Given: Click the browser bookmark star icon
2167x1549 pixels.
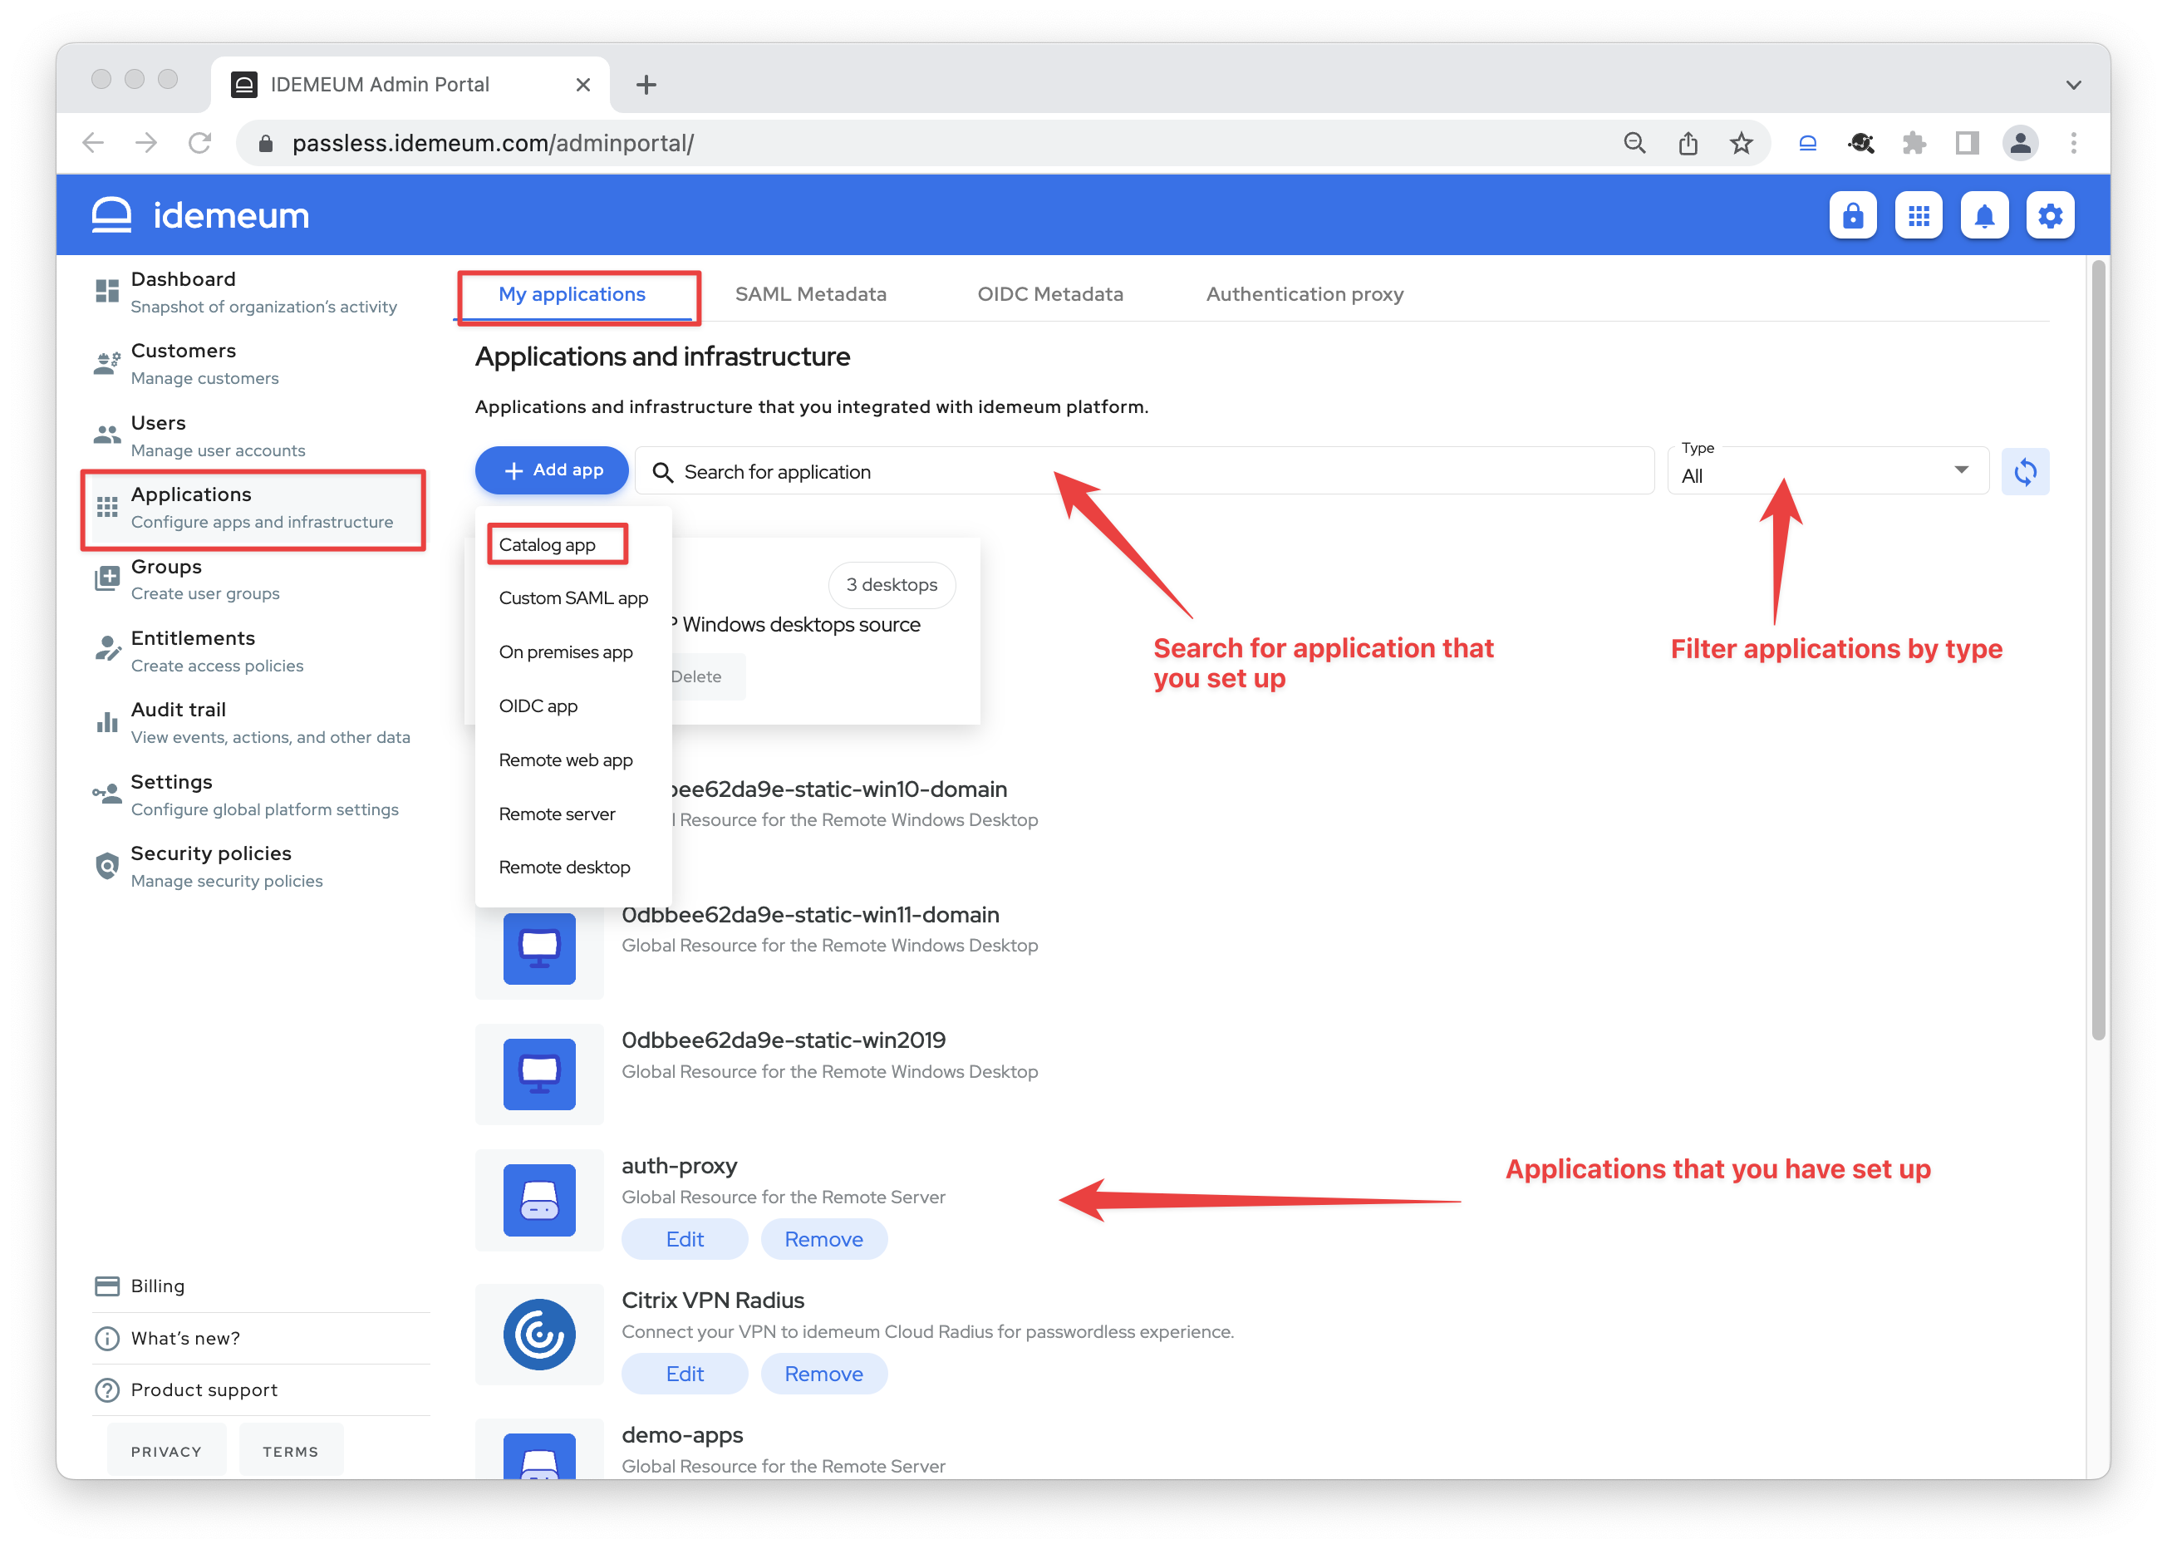Looking at the screenshot, I should pos(1741,143).
